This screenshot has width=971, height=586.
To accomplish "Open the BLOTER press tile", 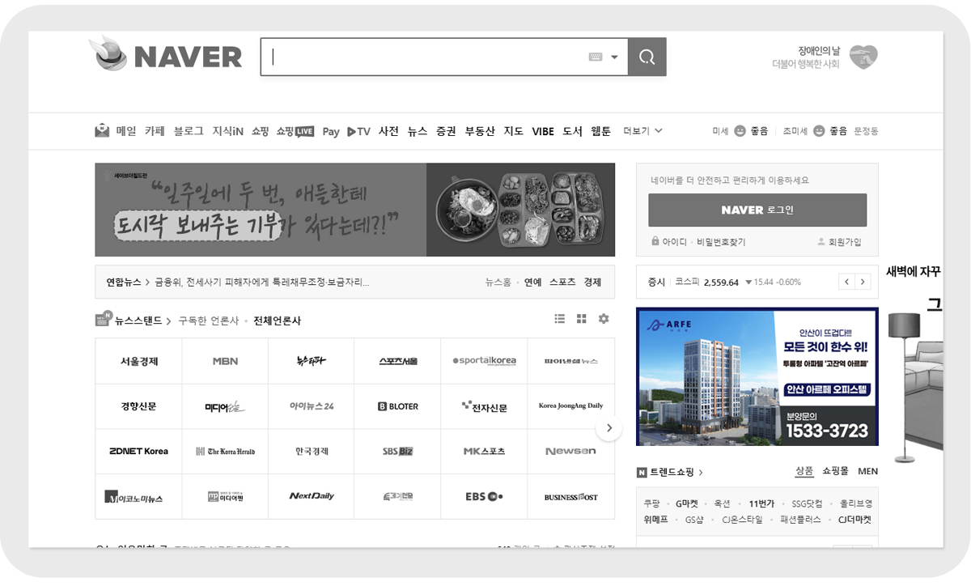I will (398, 406).
